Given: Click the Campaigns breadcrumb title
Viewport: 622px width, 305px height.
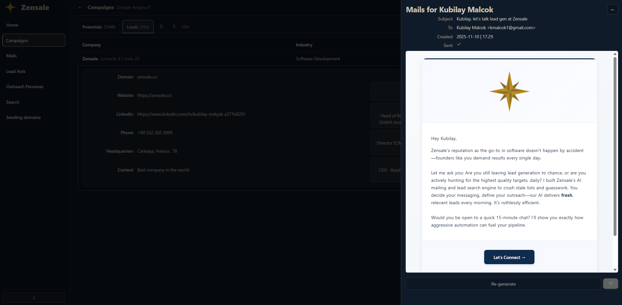Looking at the screenshot, I should point(101,7).
